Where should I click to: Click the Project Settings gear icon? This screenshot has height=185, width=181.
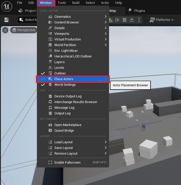[21, 11]
